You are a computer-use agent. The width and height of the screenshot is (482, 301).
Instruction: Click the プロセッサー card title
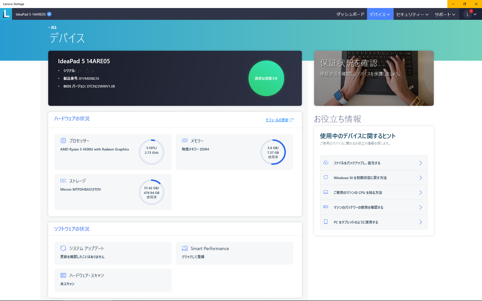click(x=79, y=141)
